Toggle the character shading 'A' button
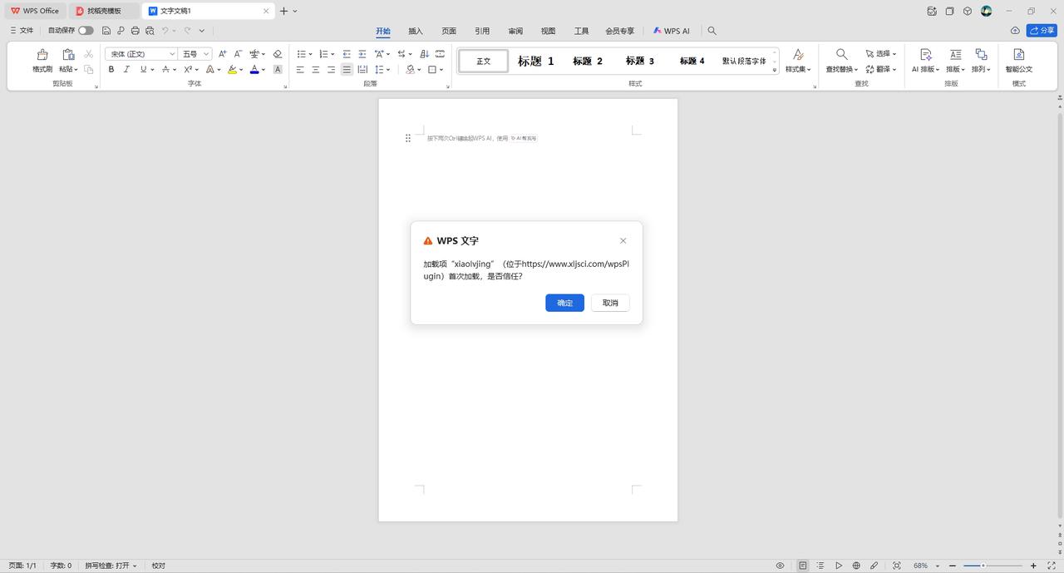 (x=278, y=70)
